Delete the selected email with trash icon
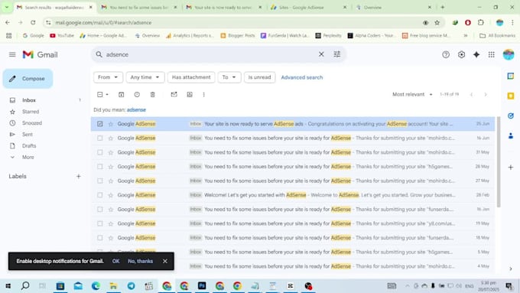520x293 pixels. (152, 95)
